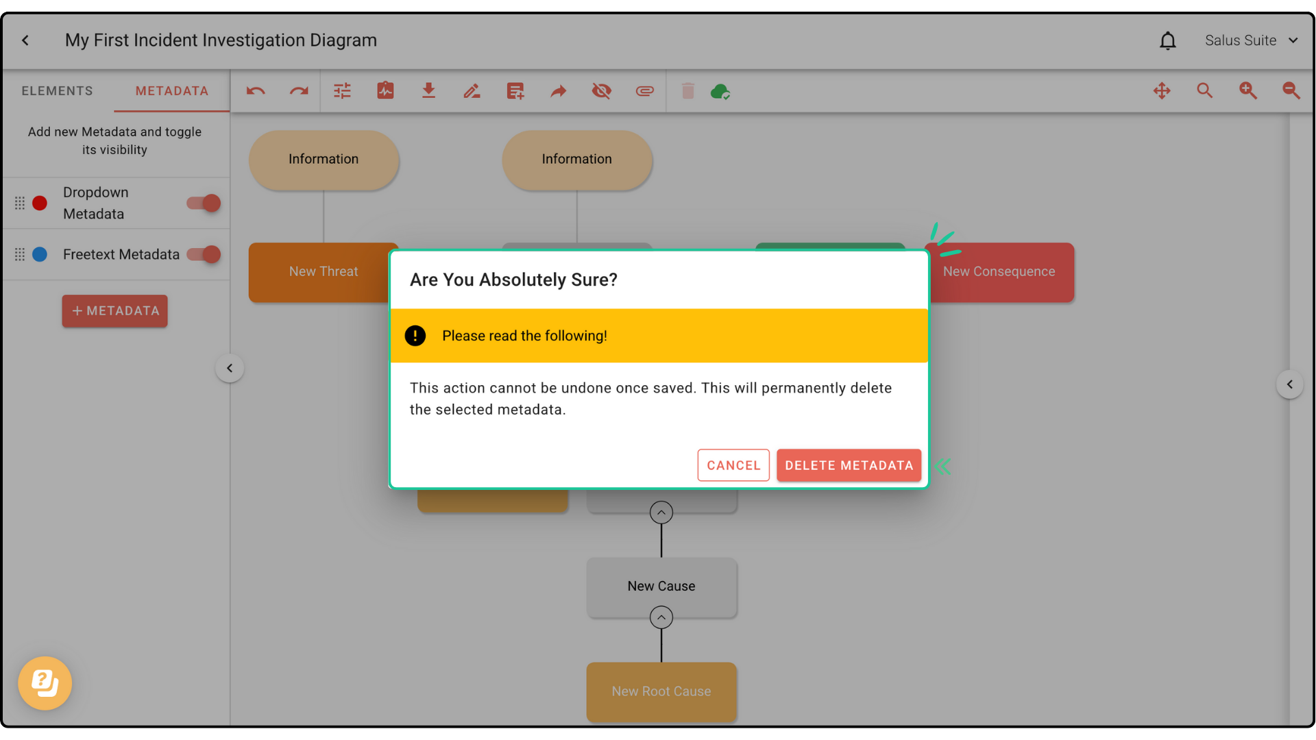Click the share arrow icon
The height and width of the screenshot is (740, 1316).
(x=559, y=91)
